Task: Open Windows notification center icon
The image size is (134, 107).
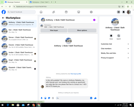Action: pos(131,105)
